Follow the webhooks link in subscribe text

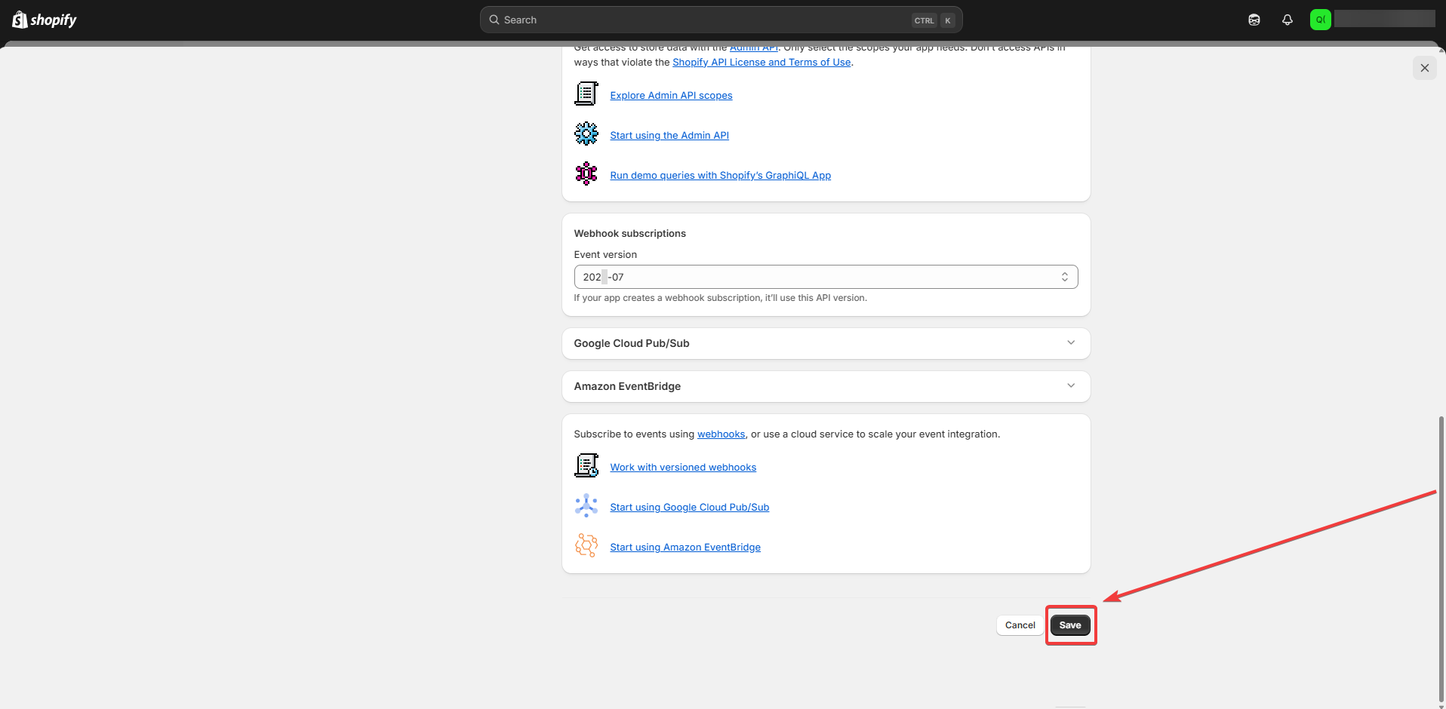[x=721, y=434]
